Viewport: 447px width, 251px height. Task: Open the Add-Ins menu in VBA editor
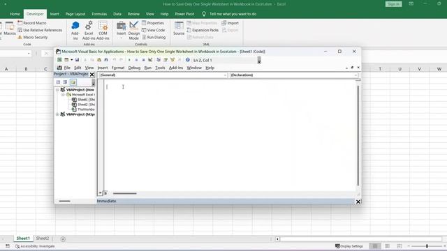click(x=176, y=68)
